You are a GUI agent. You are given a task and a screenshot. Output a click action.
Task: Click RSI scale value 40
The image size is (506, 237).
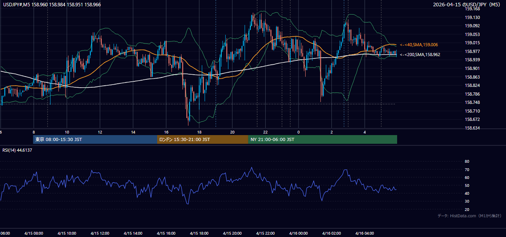pos(467,194)
